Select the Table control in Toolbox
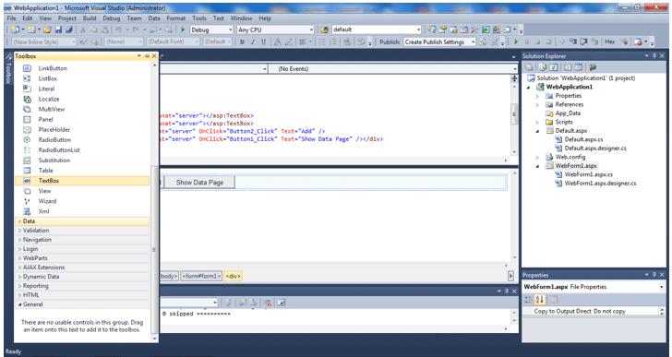The height and width of the screenshot is (357, 672). (82, 171)
